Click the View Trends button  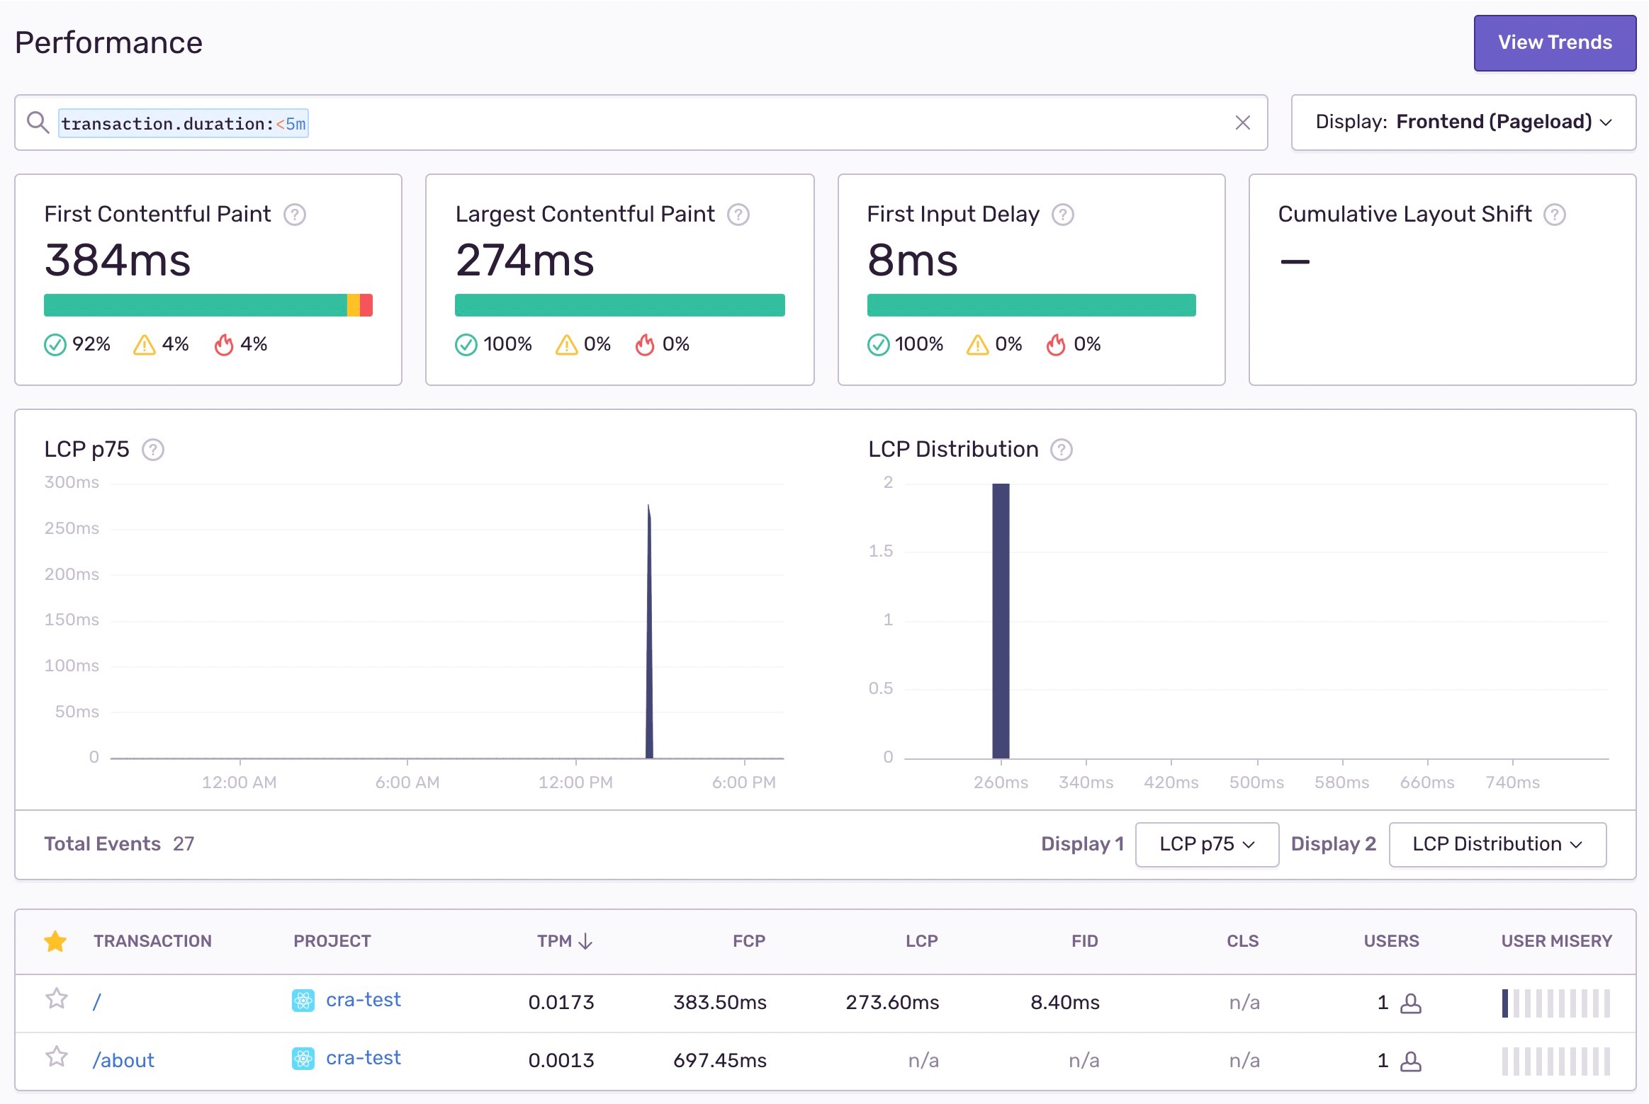click(x=1554, y=42)
